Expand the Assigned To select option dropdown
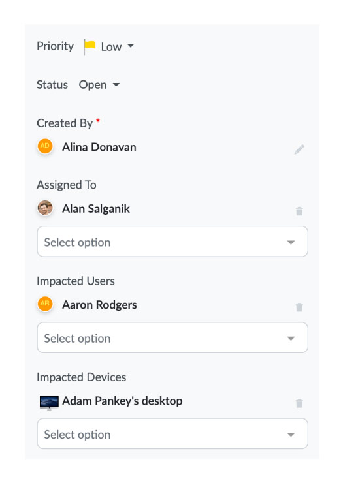343x483 pixels. point(172,241)
